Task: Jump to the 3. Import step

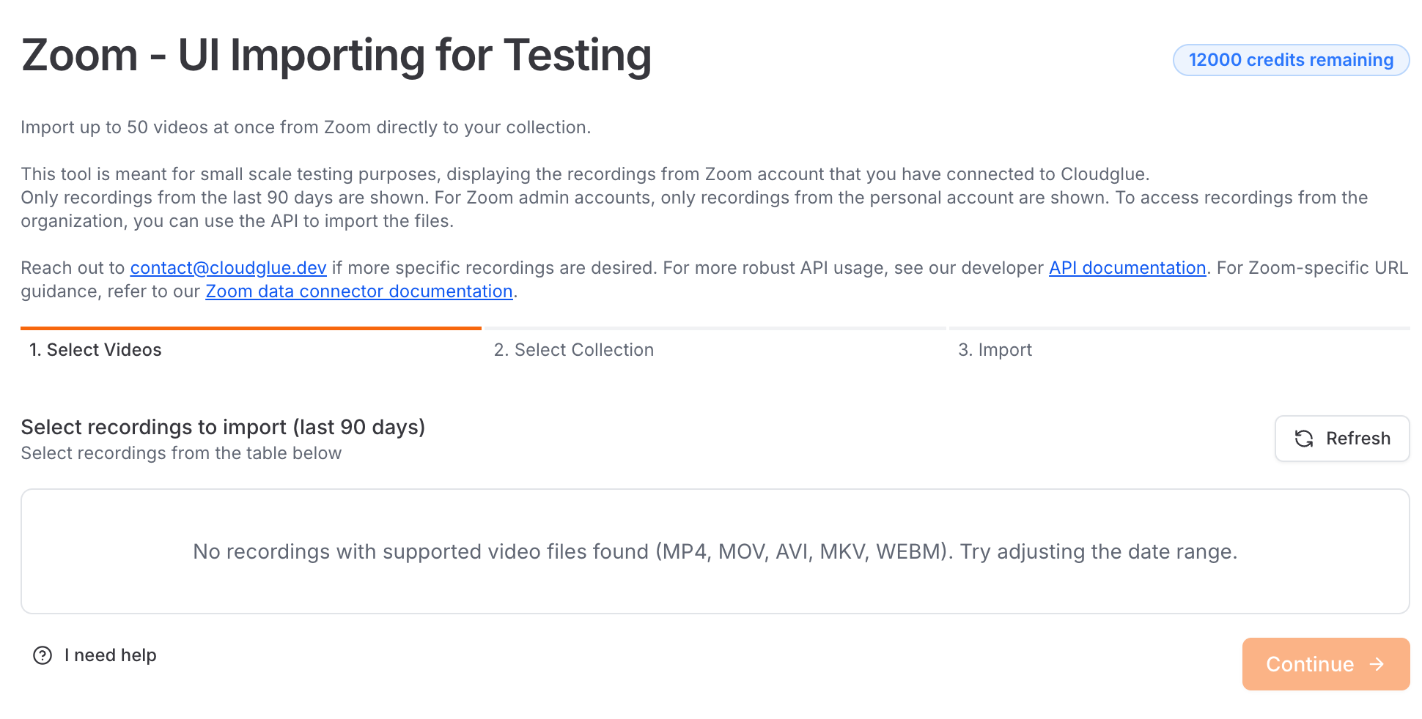Action: pos(995,350)
